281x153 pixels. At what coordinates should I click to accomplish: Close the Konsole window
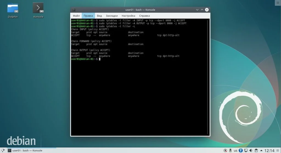coord(207,10)
